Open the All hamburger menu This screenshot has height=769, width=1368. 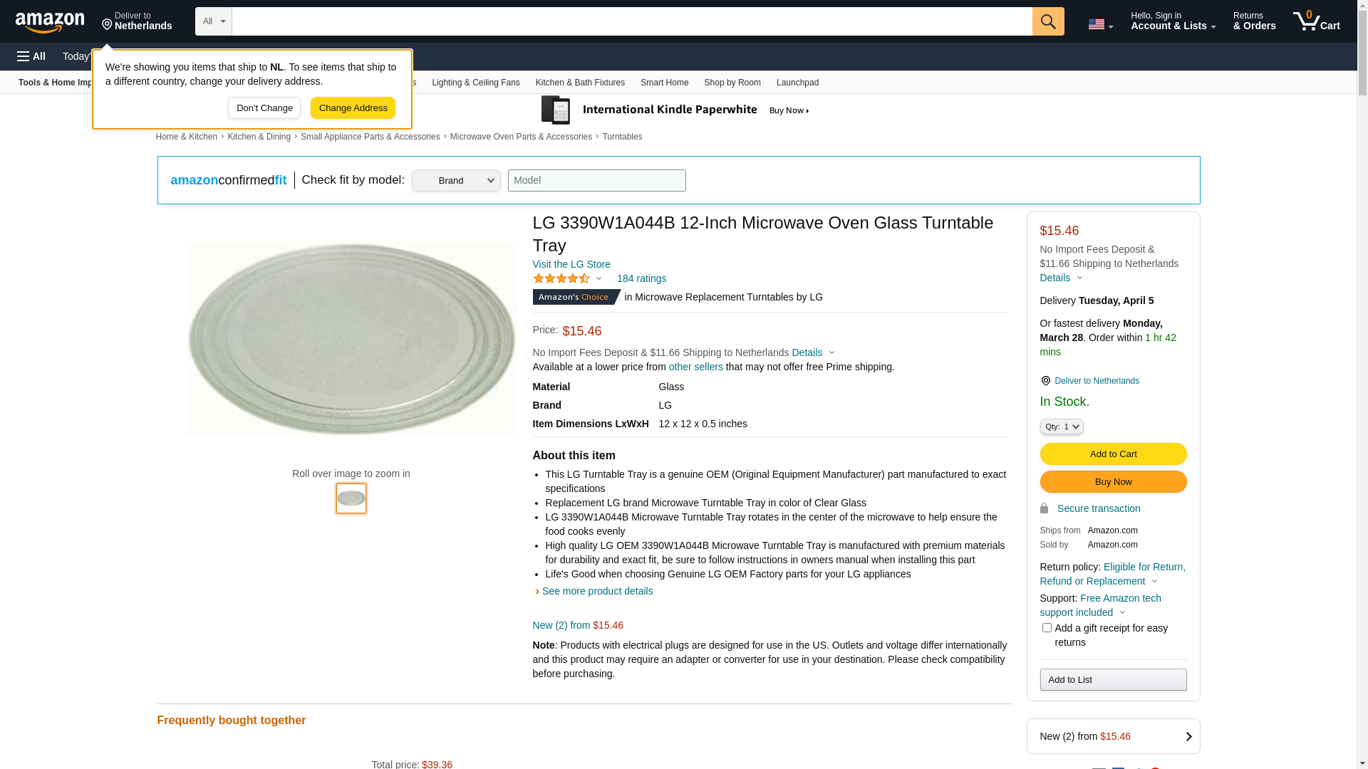[31, 56]
